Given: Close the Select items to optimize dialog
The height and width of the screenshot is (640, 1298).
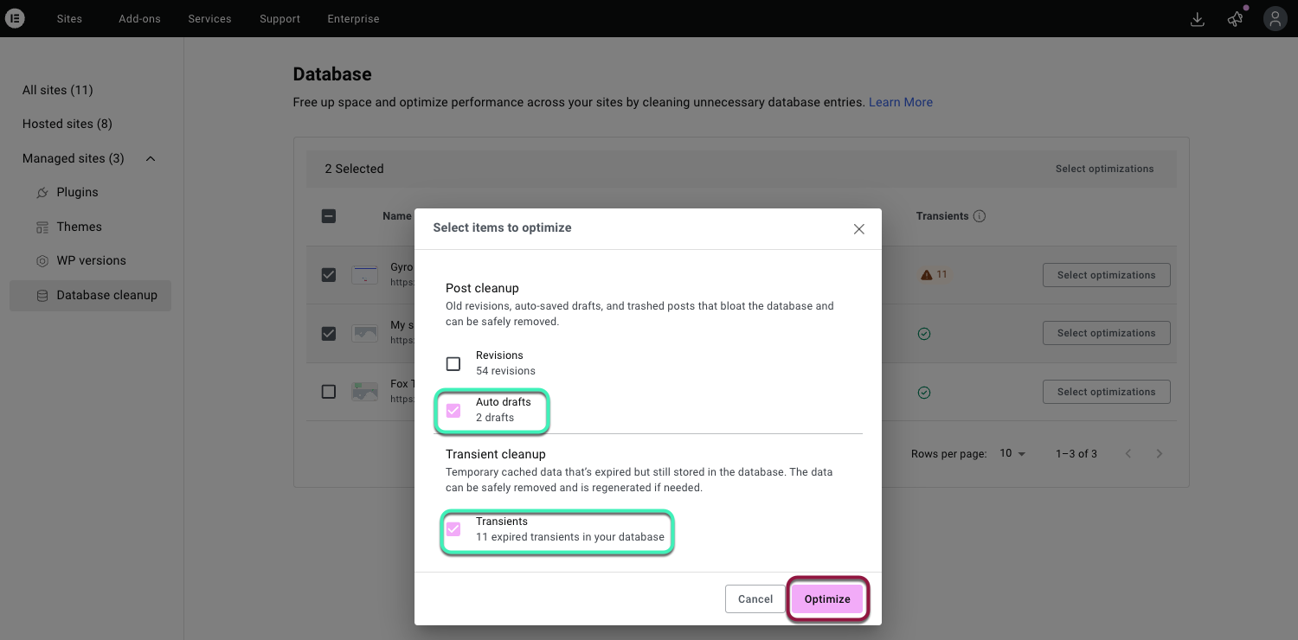Looking at the screenshot, I should click(x=858, y=229).
